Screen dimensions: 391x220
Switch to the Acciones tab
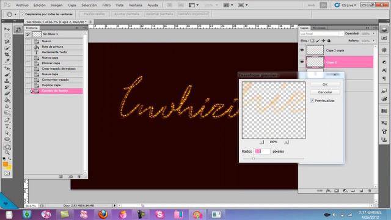[319, 28]
